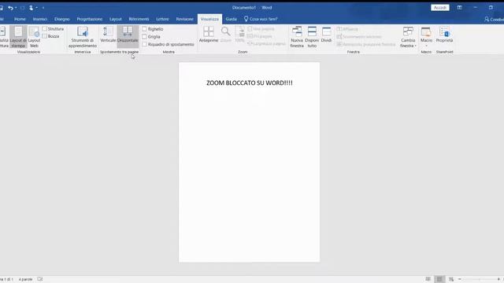Set page movement to Verticale
This screenshot has width=504, height=283.
point(108,35)
